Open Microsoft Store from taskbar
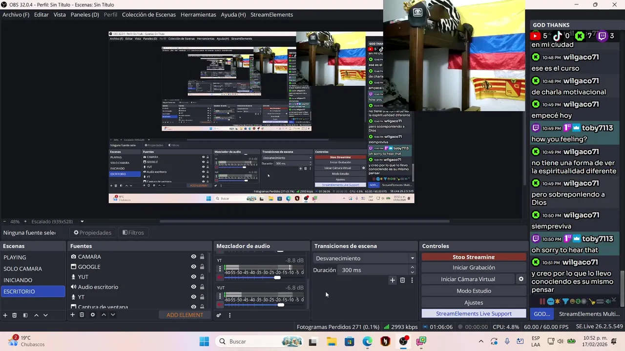 tap(349, 341)
